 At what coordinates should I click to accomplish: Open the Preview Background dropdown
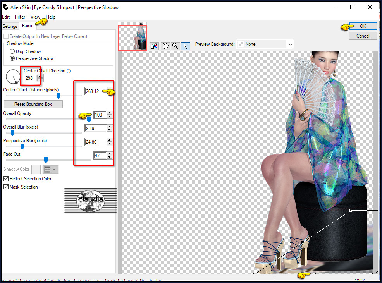pos(265,44)
